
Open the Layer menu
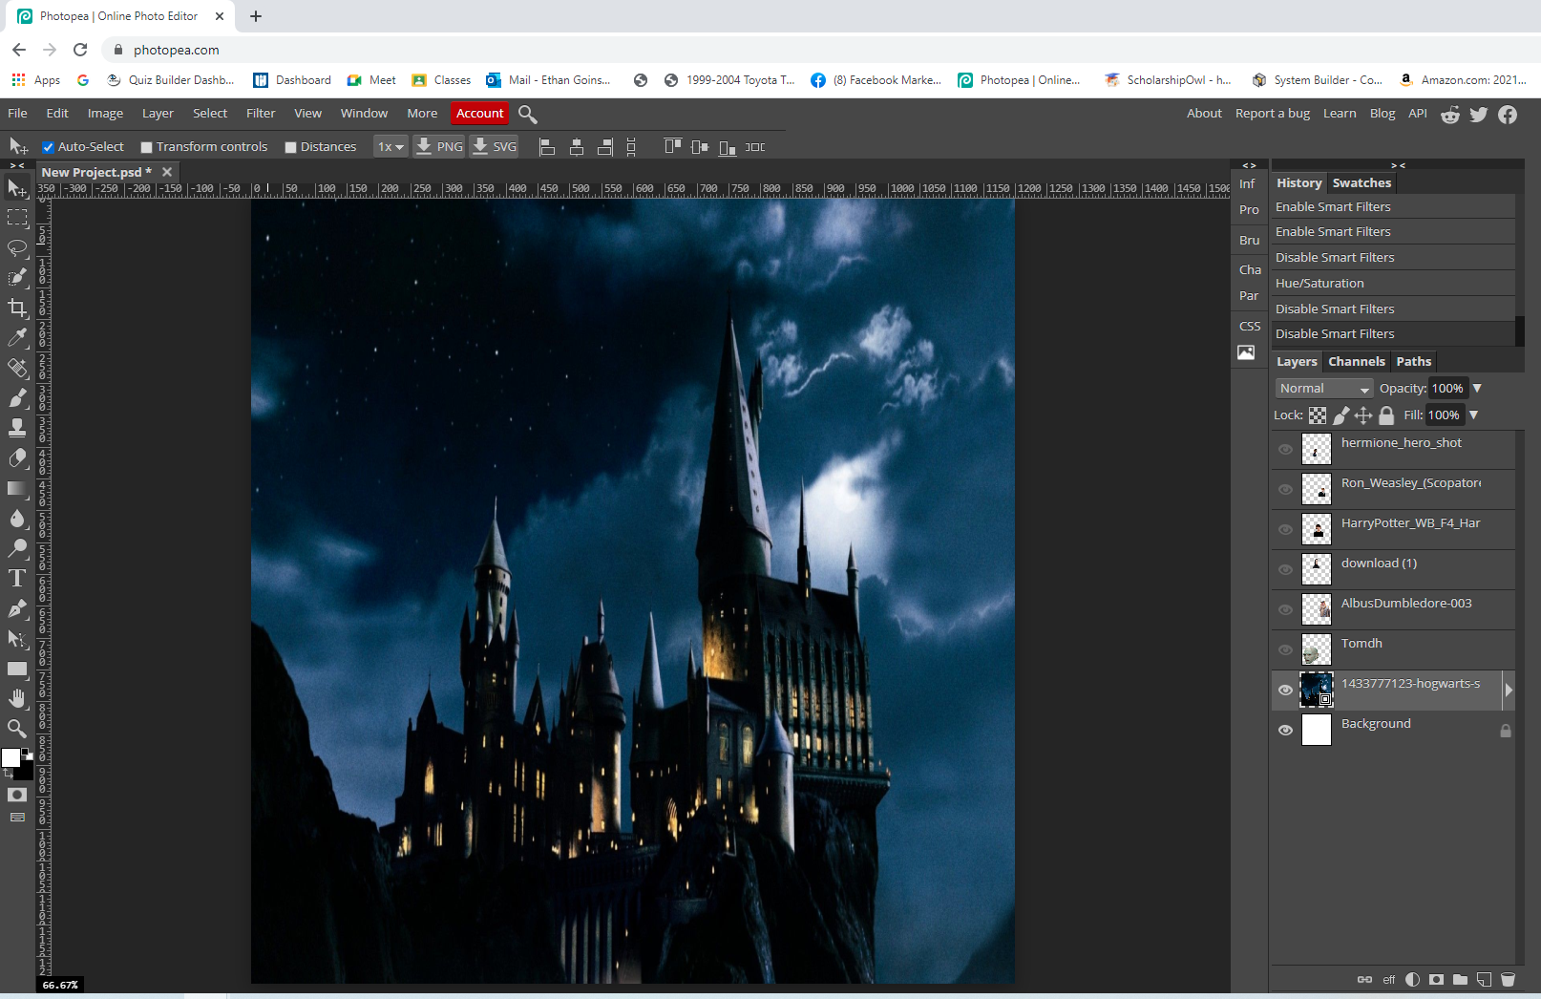158,113
